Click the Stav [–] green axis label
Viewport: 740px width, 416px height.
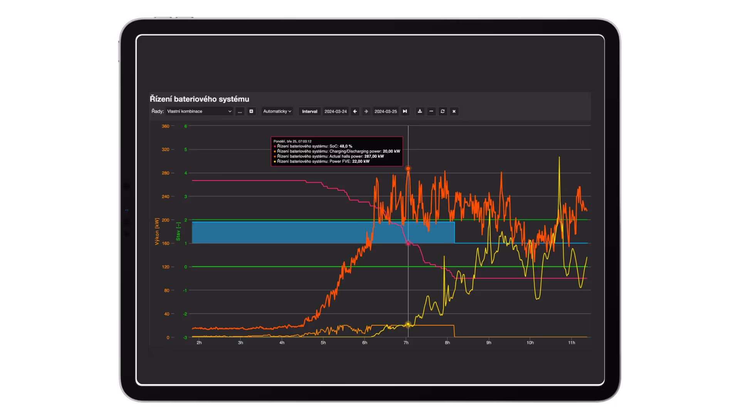click(178, 231)
